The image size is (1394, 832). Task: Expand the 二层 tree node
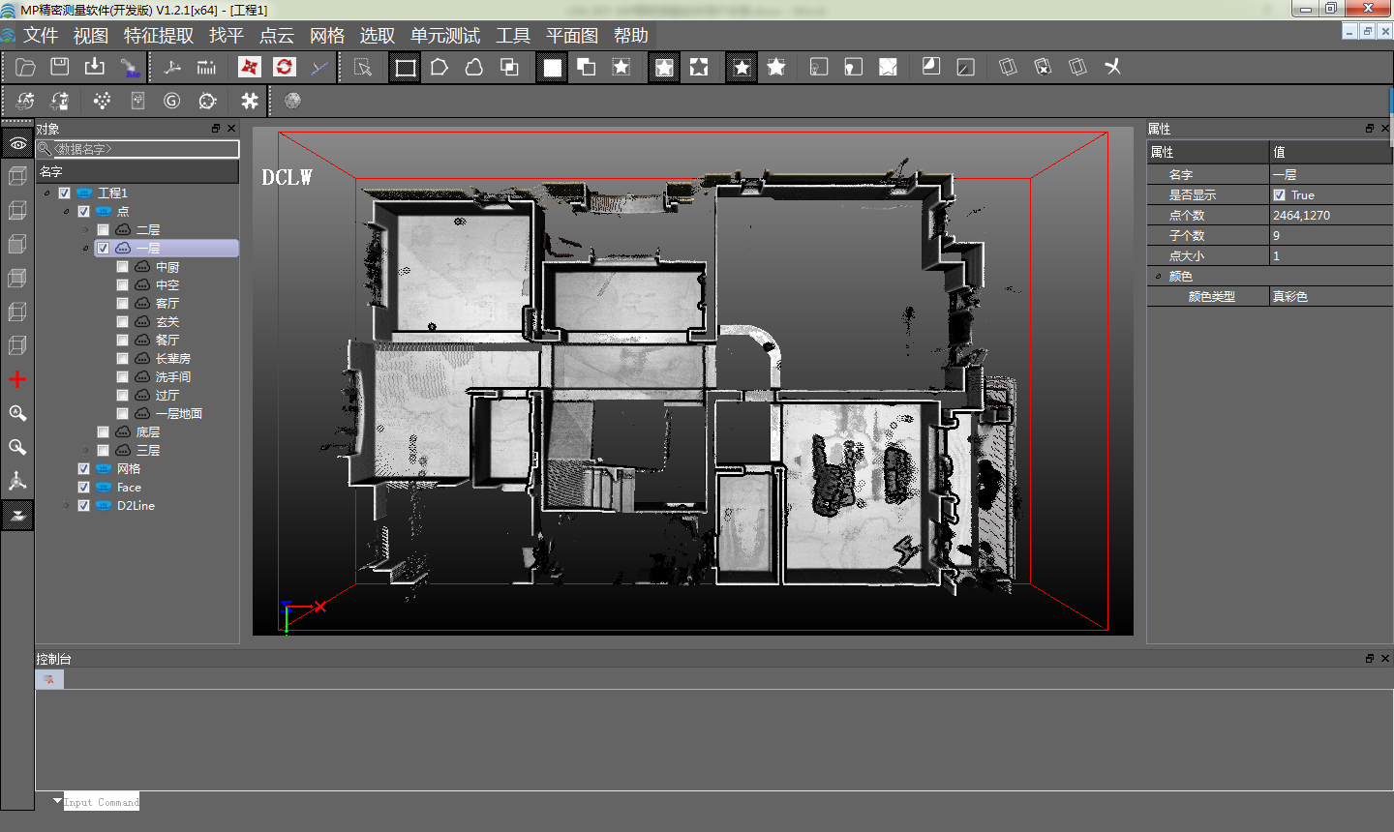click(86, 230)
